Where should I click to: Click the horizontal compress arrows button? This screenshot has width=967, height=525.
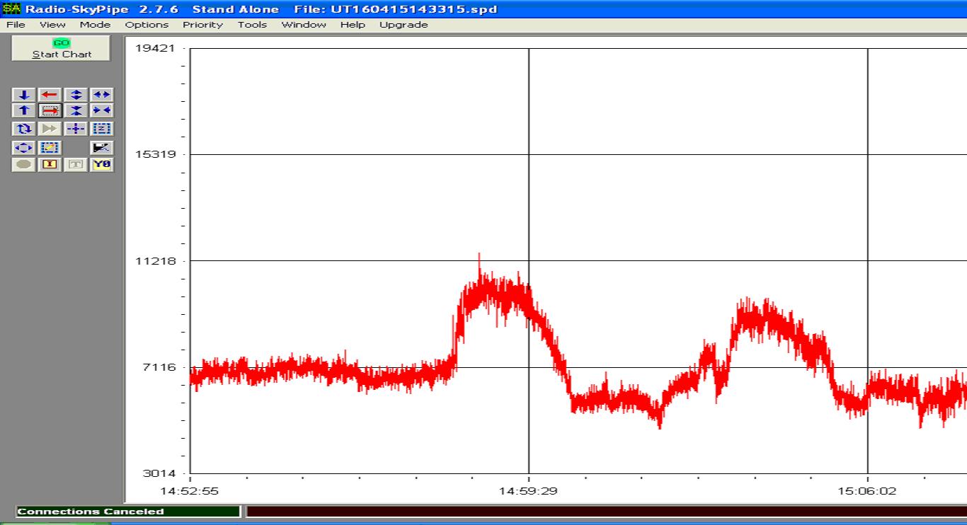pyautogui.click(x=102, y=110)
